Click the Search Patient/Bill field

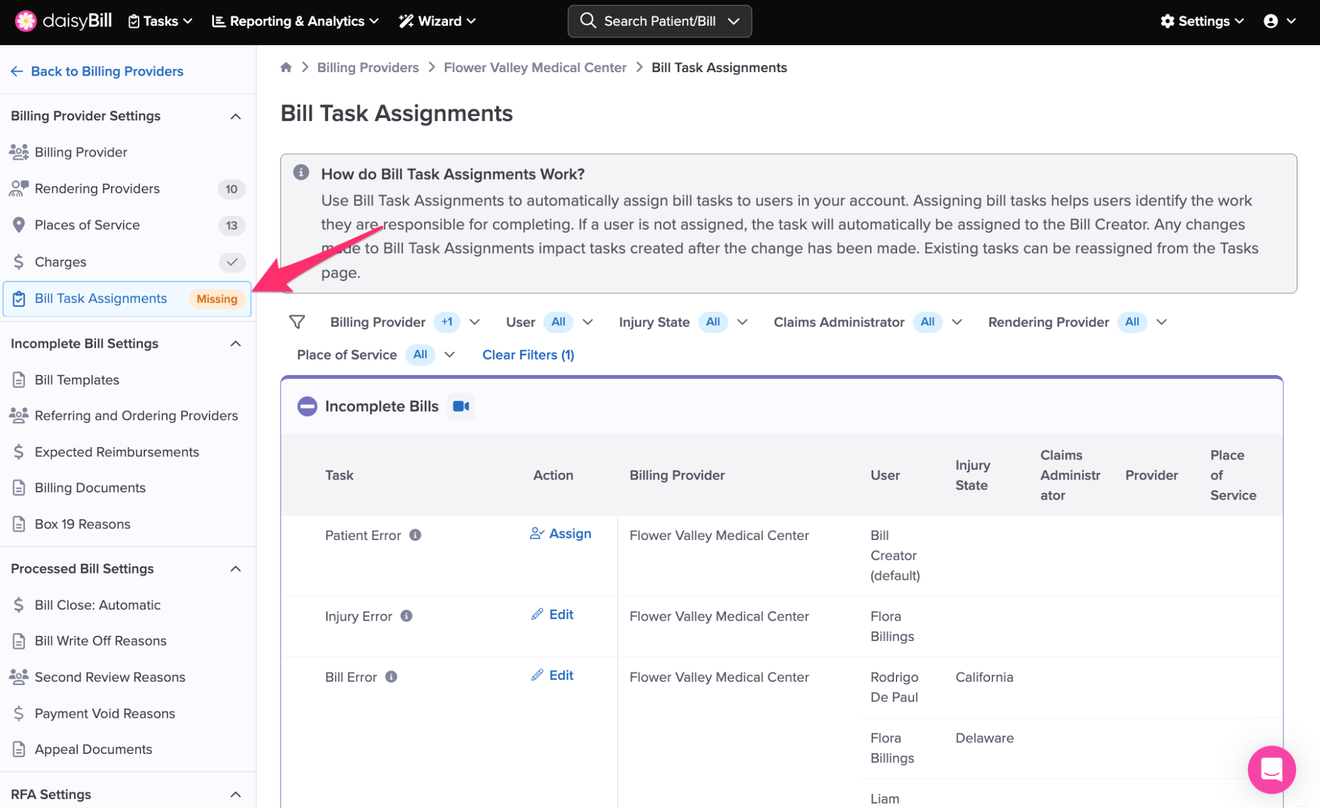[659, 21]
